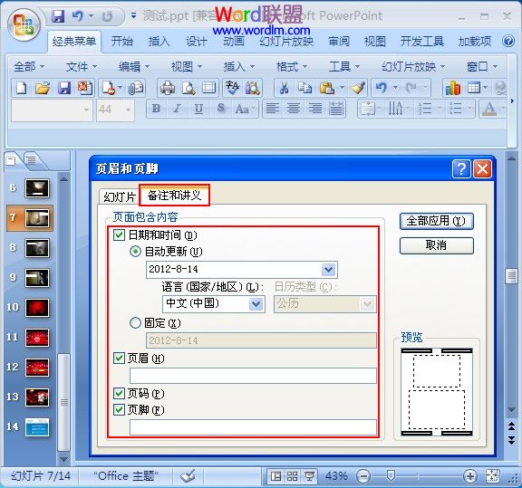
Task: Fit slide to window icon
Action: click(x=492, y=476)
